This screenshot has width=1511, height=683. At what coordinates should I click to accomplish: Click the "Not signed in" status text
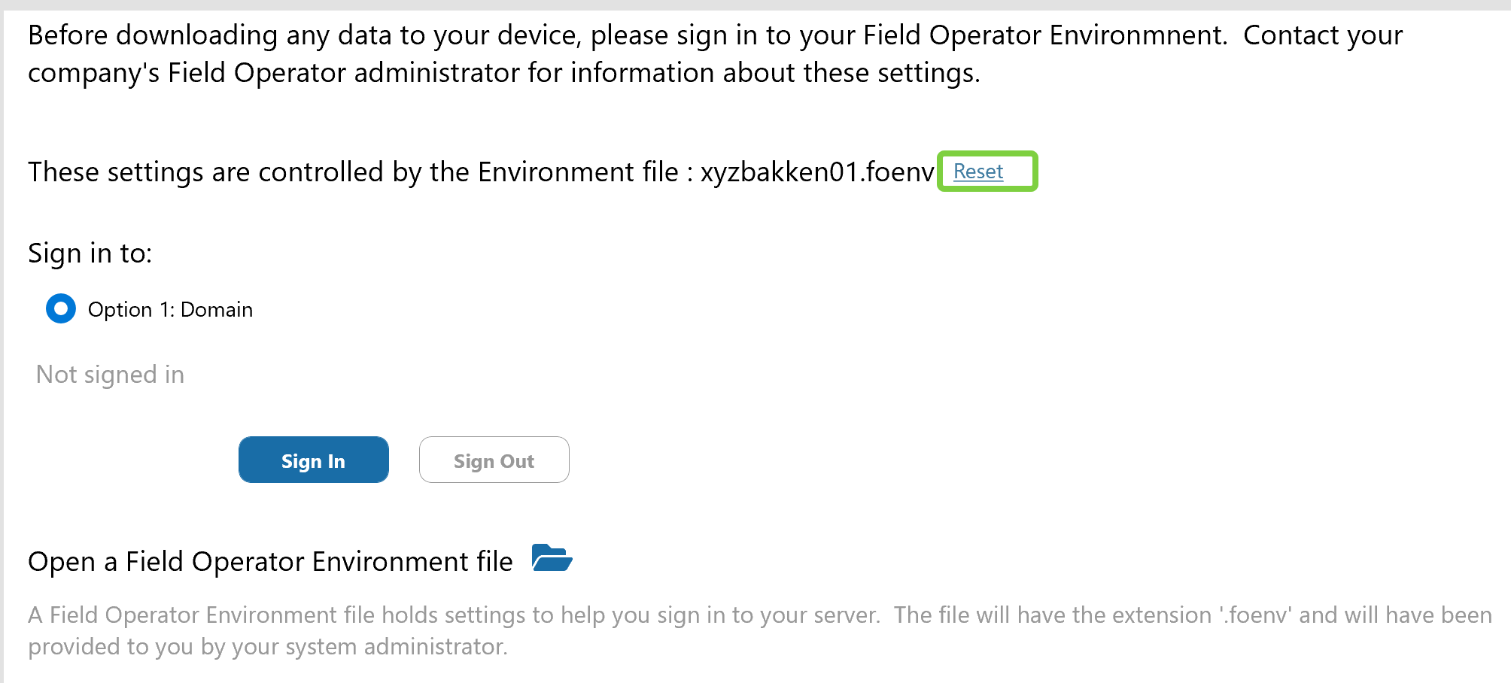[110, 375]
